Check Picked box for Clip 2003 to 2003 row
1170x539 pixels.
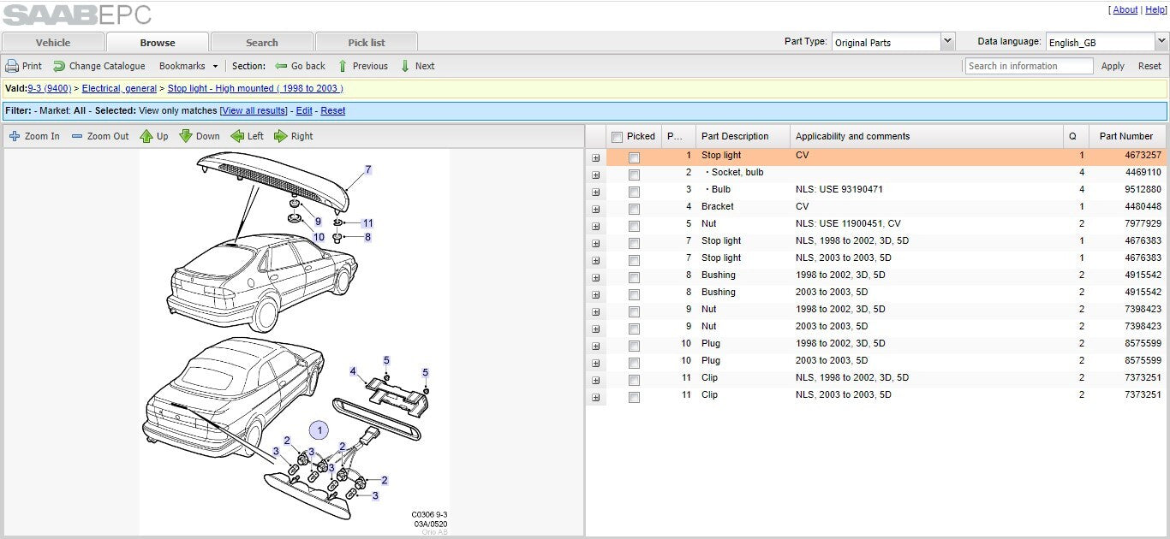[634, 397]
